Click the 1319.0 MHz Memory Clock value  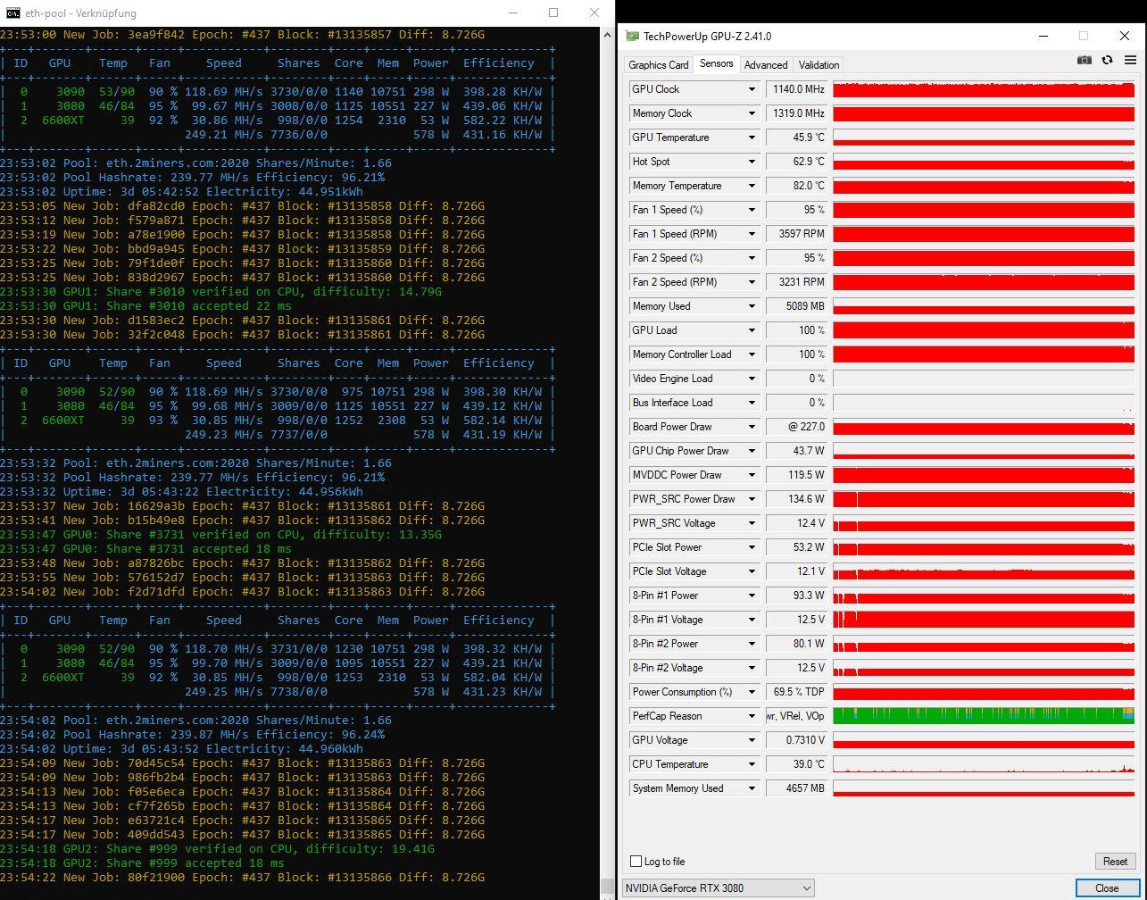click(x=797, y=113)
